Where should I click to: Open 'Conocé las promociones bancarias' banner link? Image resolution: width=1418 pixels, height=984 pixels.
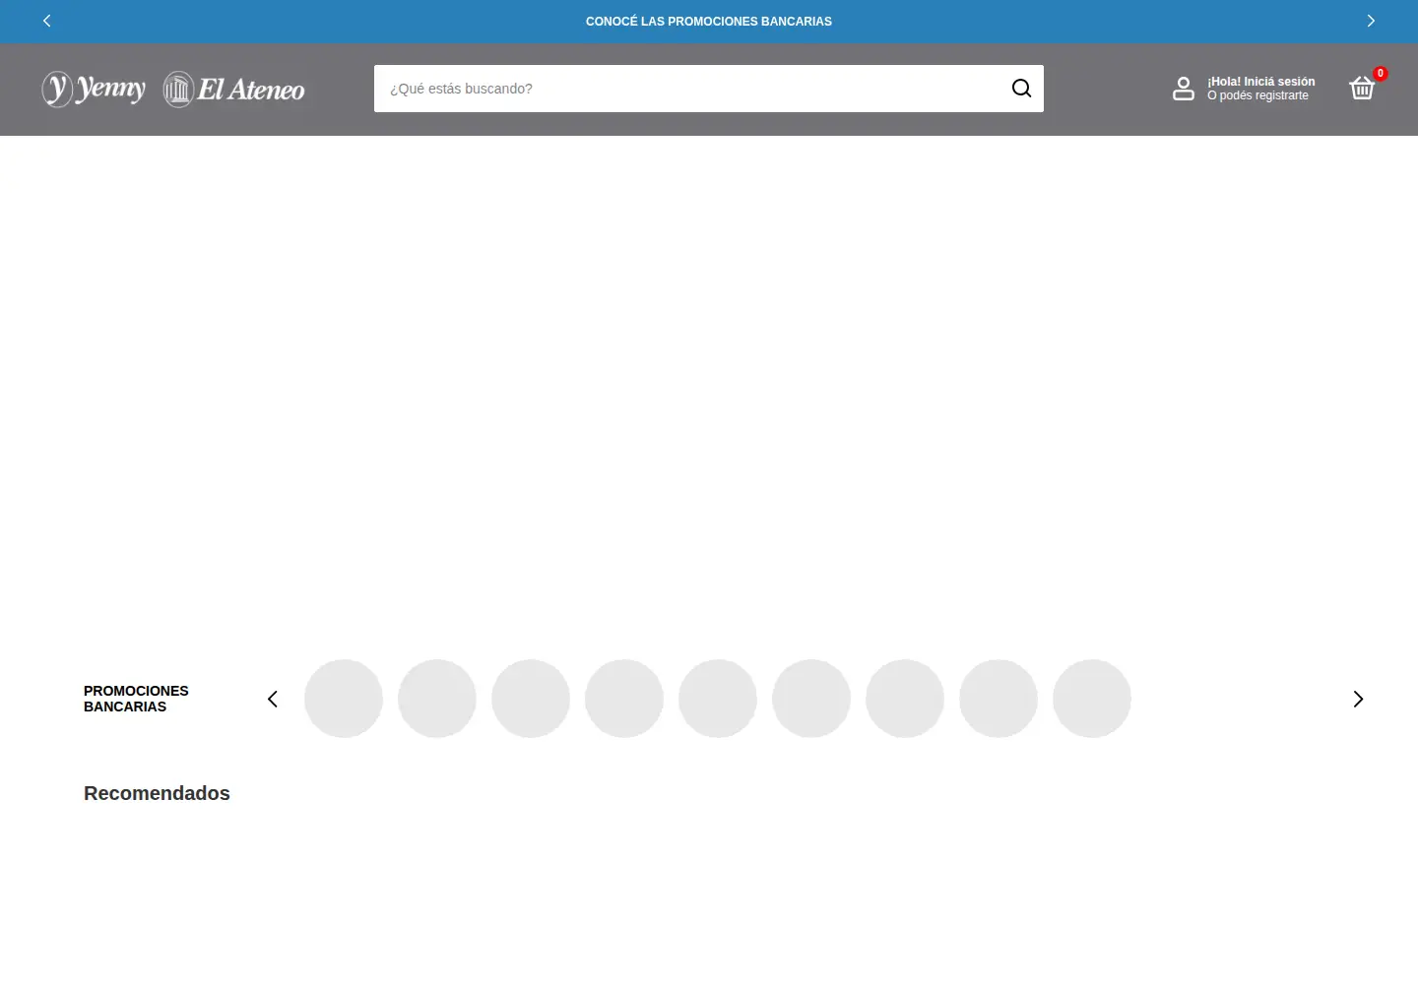[x=709, y=21]
